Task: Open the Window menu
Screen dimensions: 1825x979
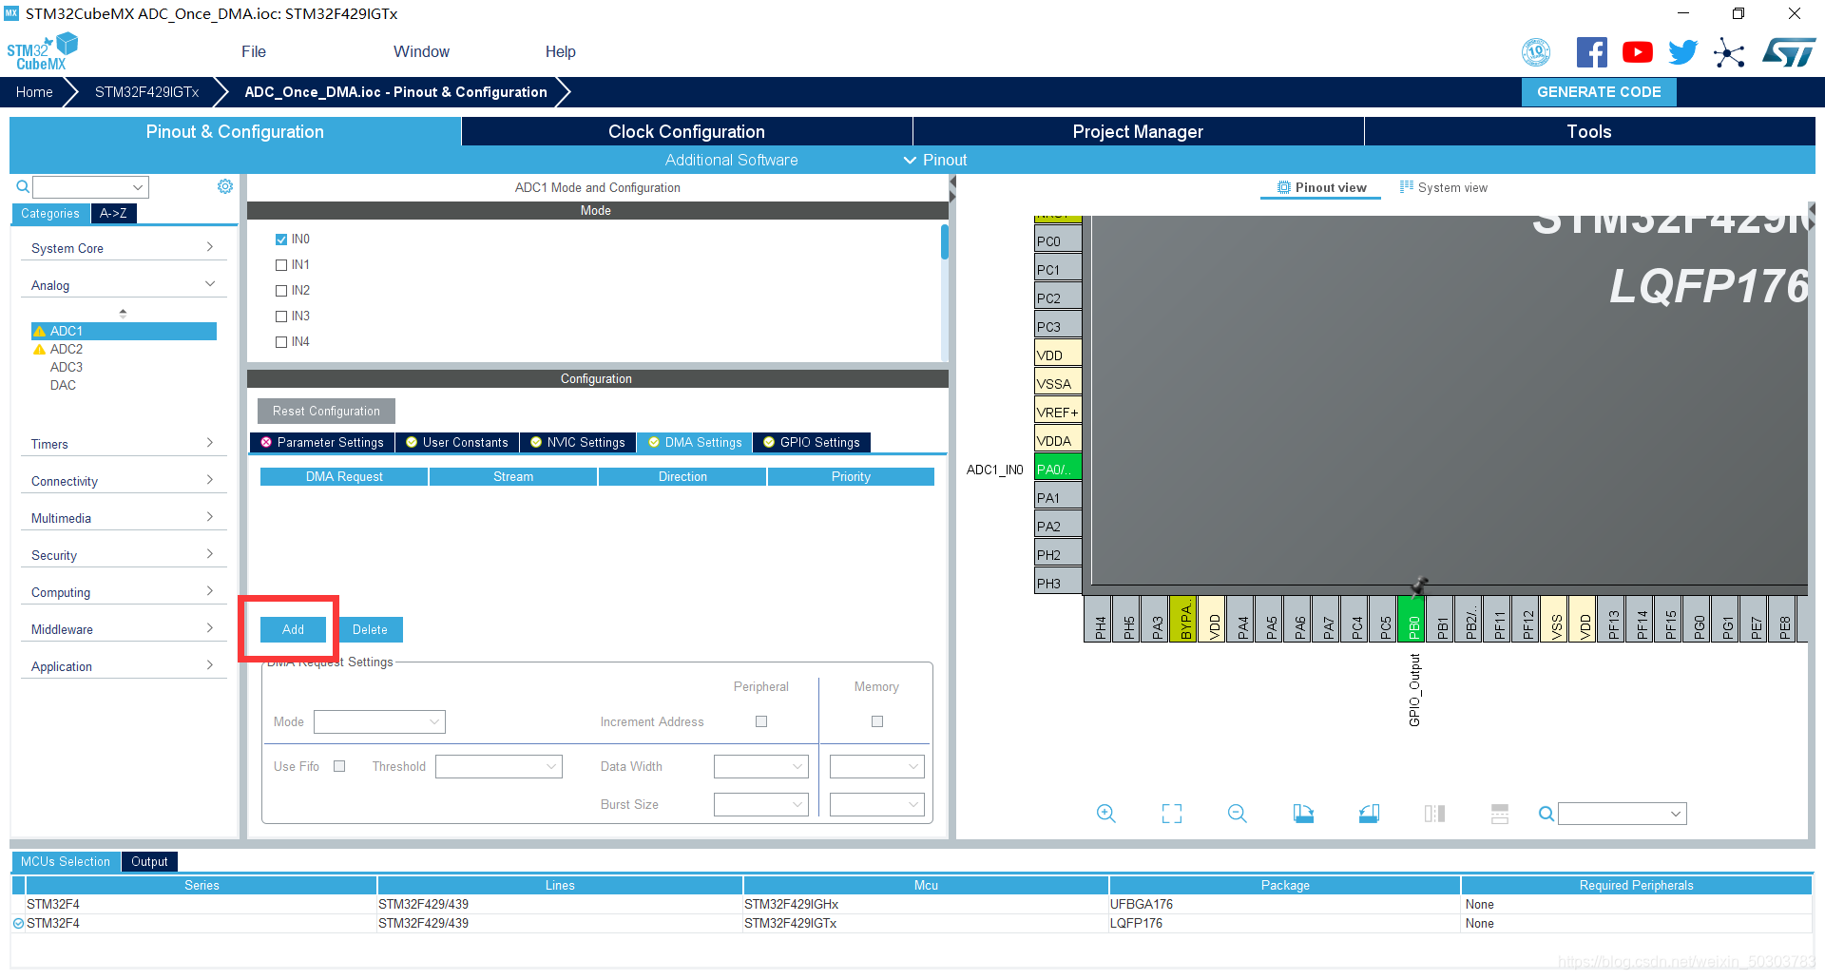Action: (x=422, y=51)
